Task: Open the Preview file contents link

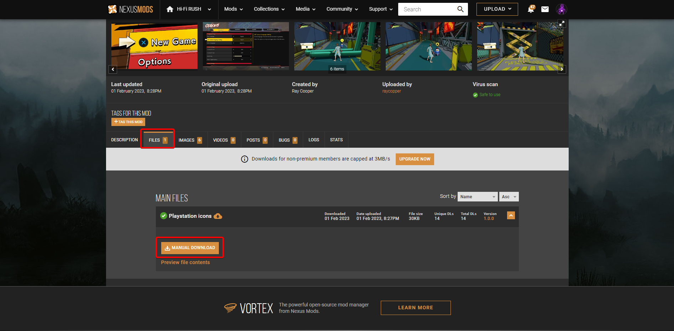Action: 185,262
